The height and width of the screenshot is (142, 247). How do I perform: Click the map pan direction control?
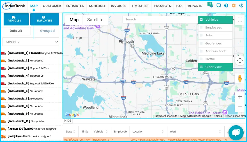(240, 60)
